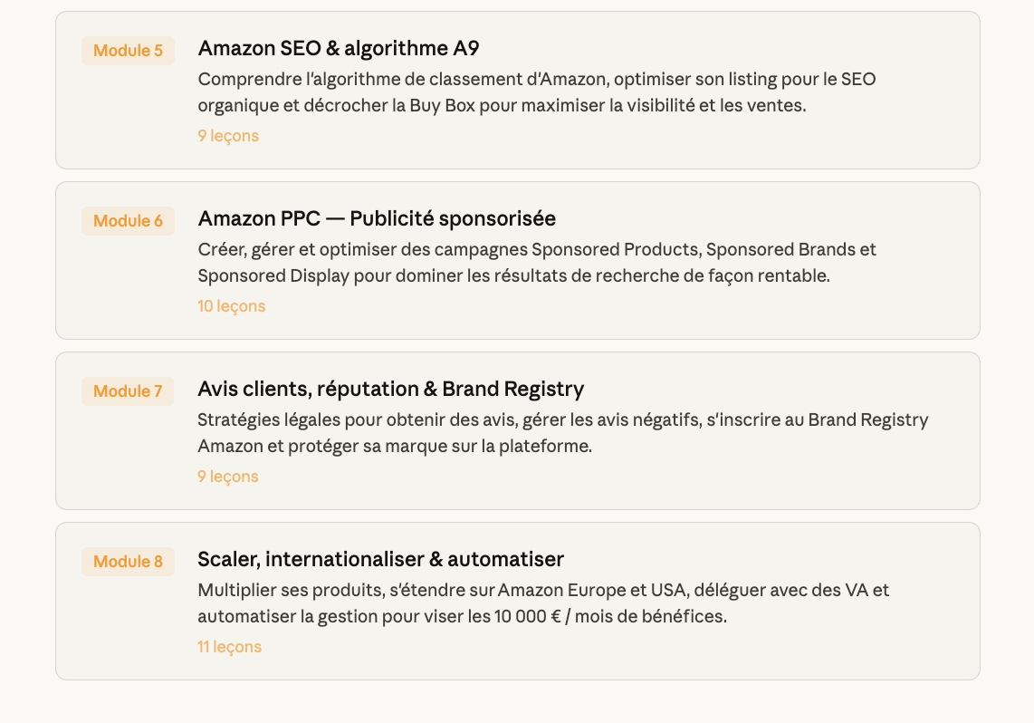This screenshot has width=1034, height=723.
Task: Click the 9 leçons label under Module 5
Action: 228,136
